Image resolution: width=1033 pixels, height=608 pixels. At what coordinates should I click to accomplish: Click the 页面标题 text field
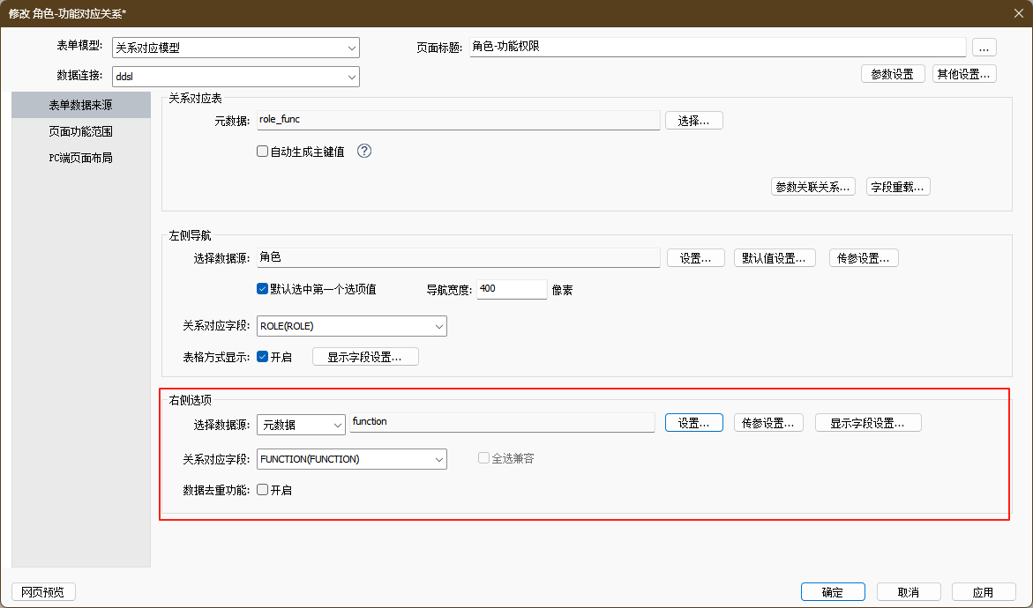717,48
